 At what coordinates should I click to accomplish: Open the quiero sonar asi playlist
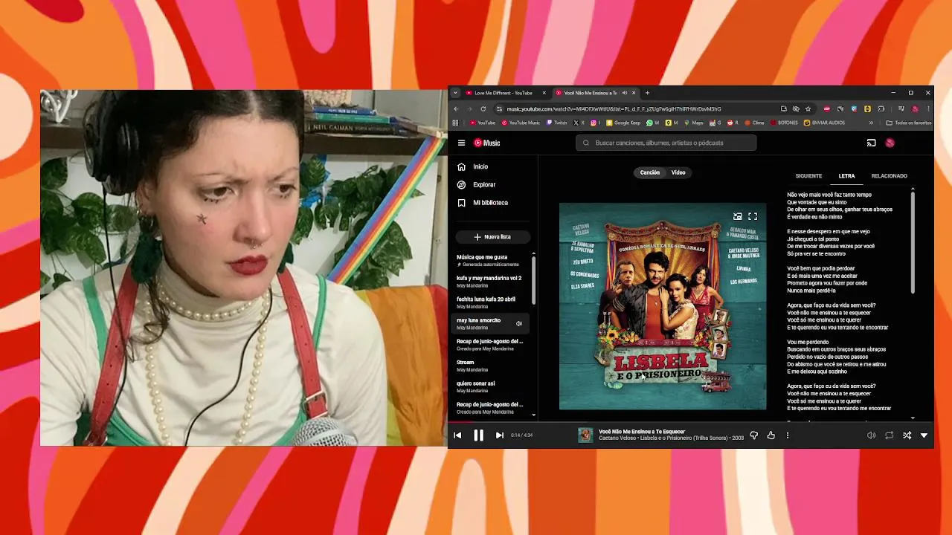(x=489, y=386)
